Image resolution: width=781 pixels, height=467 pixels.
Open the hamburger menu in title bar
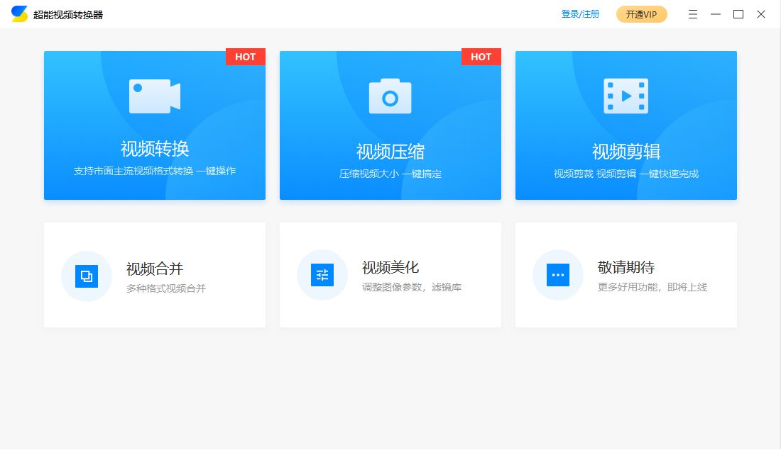tap(693, 14)
